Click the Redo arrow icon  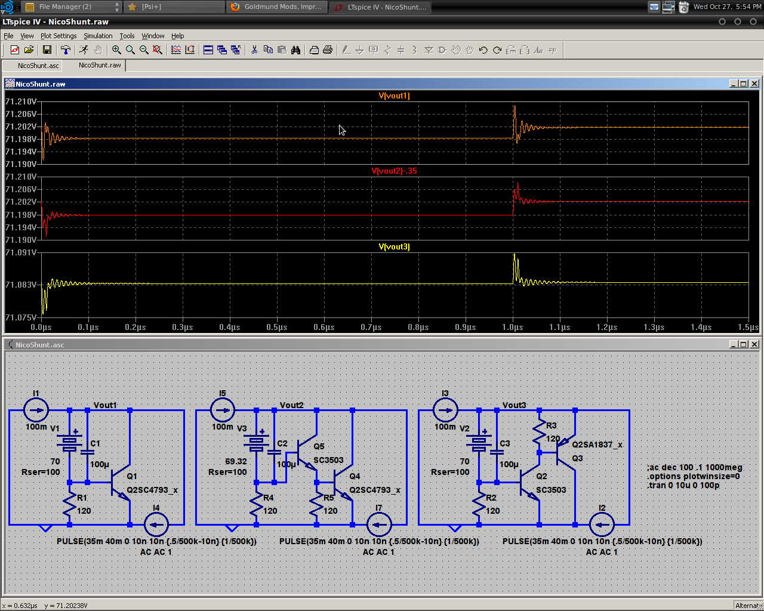[x=497, y=50]
